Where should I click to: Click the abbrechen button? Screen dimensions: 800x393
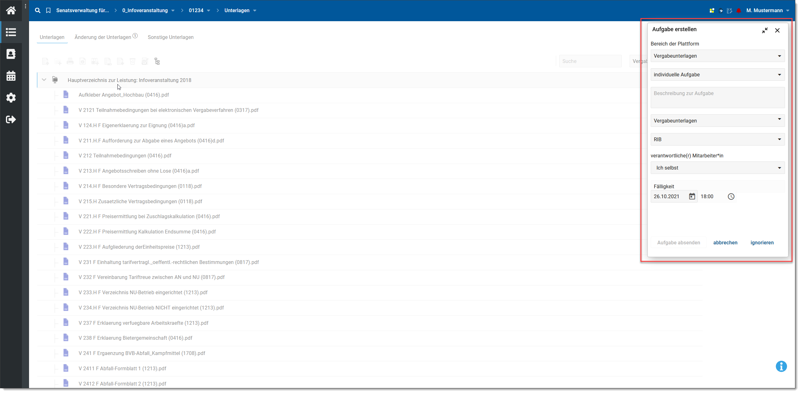pyautogui.click(x=725, y=242)
